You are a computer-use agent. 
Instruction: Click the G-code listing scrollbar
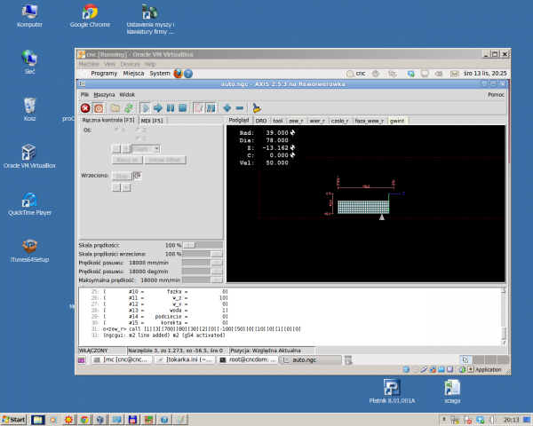504,316
